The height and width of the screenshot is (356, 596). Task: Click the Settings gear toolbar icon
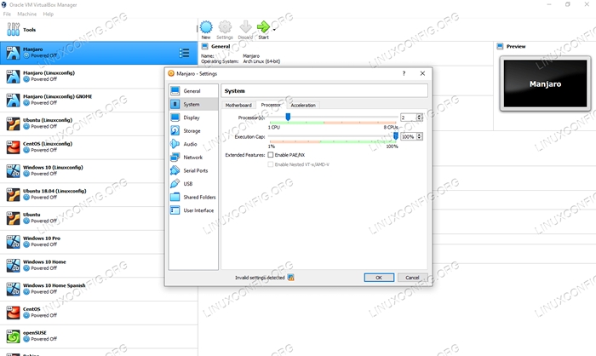[x=225, y=27]
